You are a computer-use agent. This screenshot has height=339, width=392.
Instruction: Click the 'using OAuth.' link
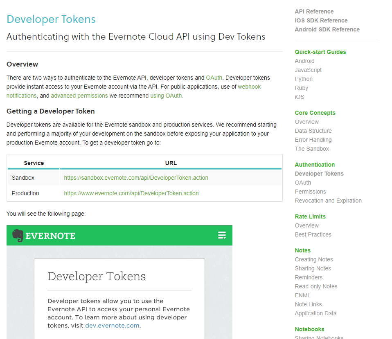click(167, 96)
